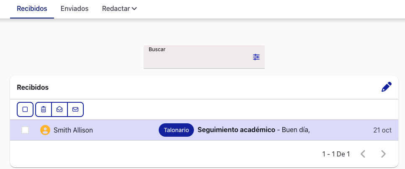
Task: Toggle the select-all checkbox in toolbar
Action: point(25,109)
